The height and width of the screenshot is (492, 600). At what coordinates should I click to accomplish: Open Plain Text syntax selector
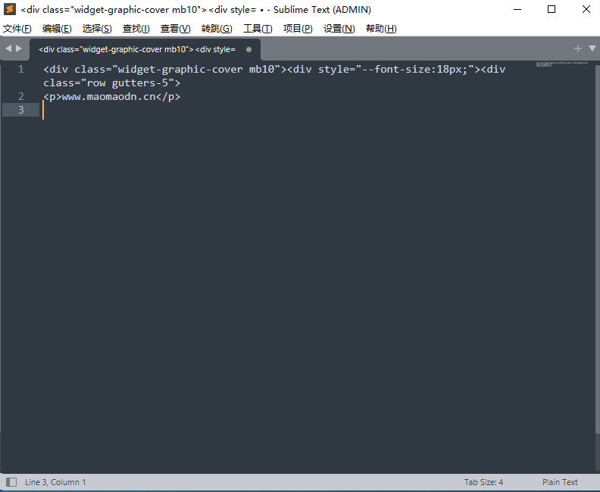[560, 482]
